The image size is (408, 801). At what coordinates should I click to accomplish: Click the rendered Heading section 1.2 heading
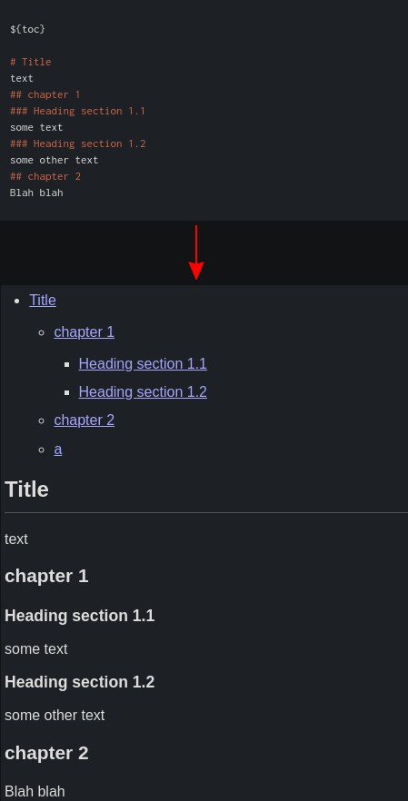(79, 682)
